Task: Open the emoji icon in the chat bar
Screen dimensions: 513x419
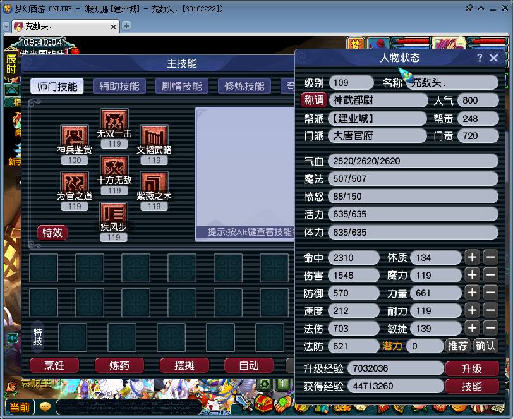Action: (x=45, y=408)
